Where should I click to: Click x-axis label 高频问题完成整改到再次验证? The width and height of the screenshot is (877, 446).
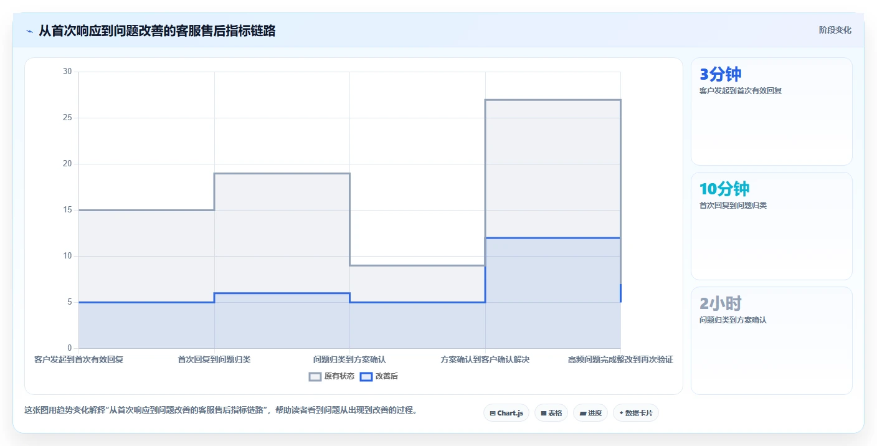pos(620,360)
